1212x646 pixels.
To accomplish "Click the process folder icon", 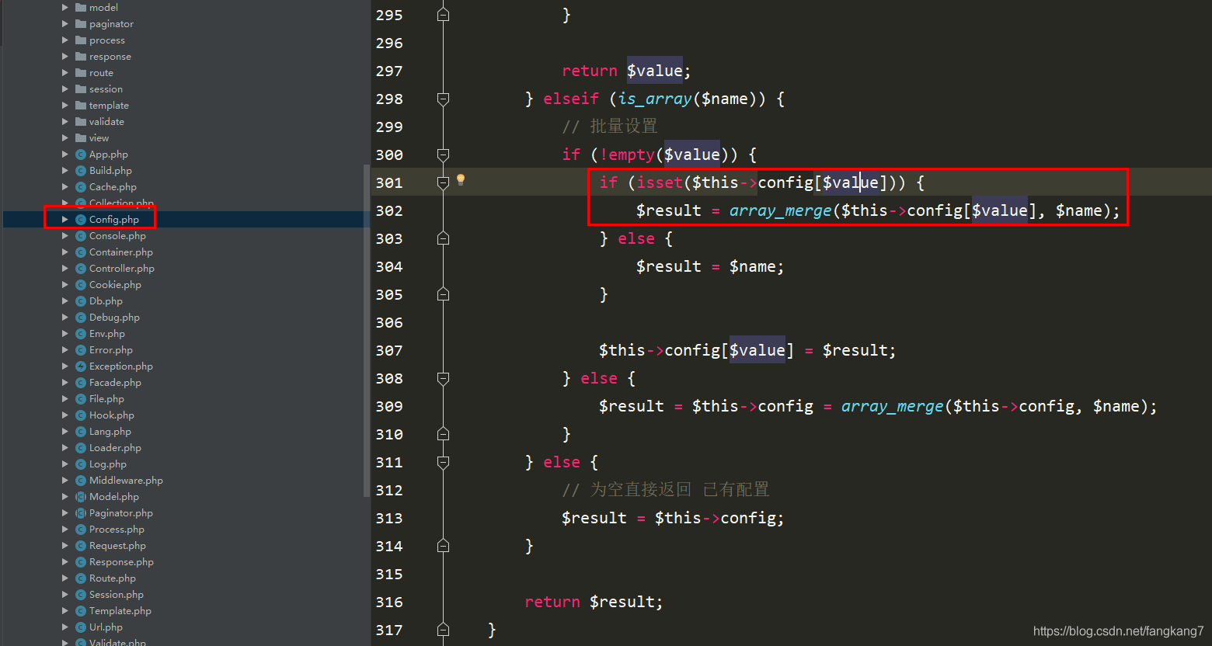I will [81, 40].
